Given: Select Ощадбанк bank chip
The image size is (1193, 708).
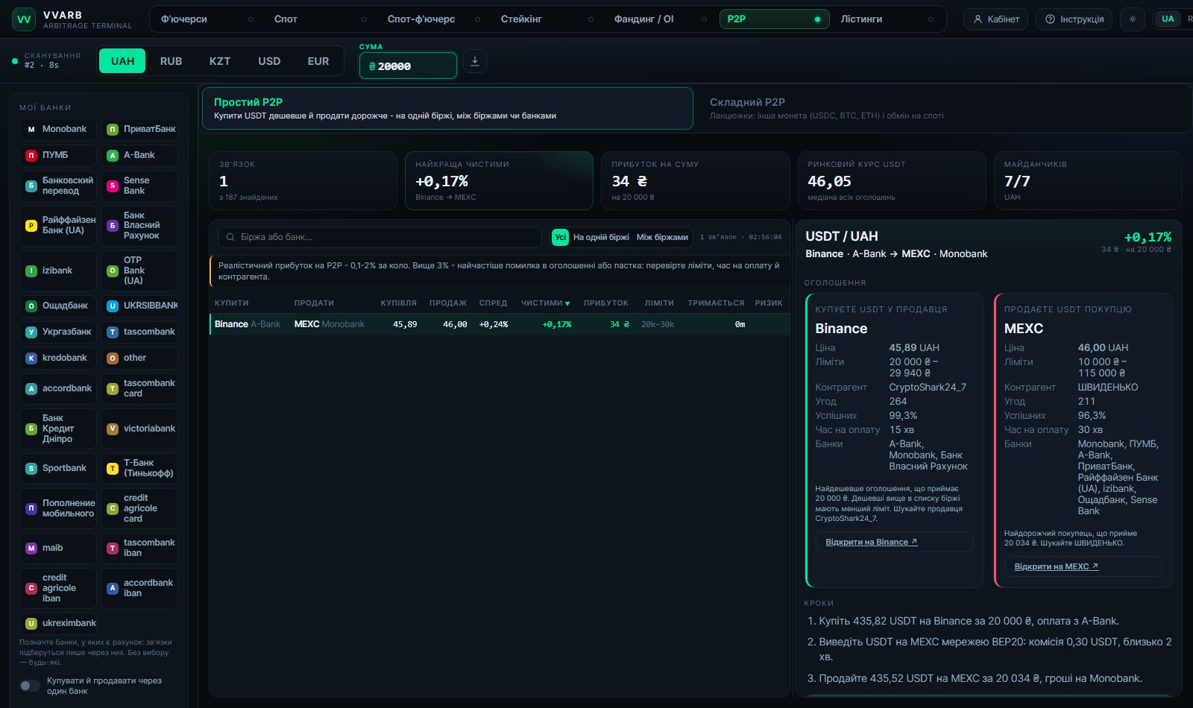Looking at the screenshot, I should click(58, 306).
